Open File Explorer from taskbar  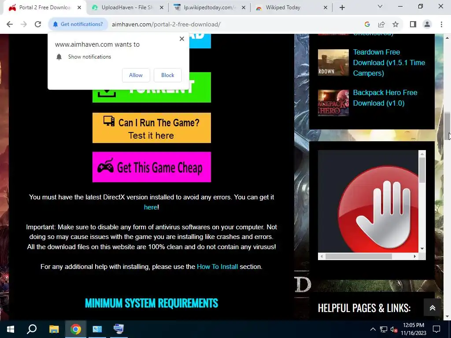click(54, 329)
